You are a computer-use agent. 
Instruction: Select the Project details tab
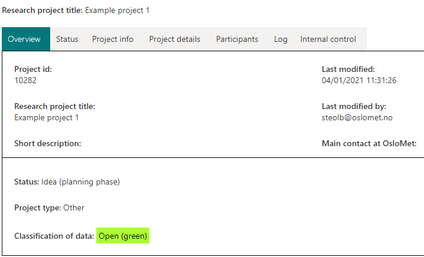point(175,39)
